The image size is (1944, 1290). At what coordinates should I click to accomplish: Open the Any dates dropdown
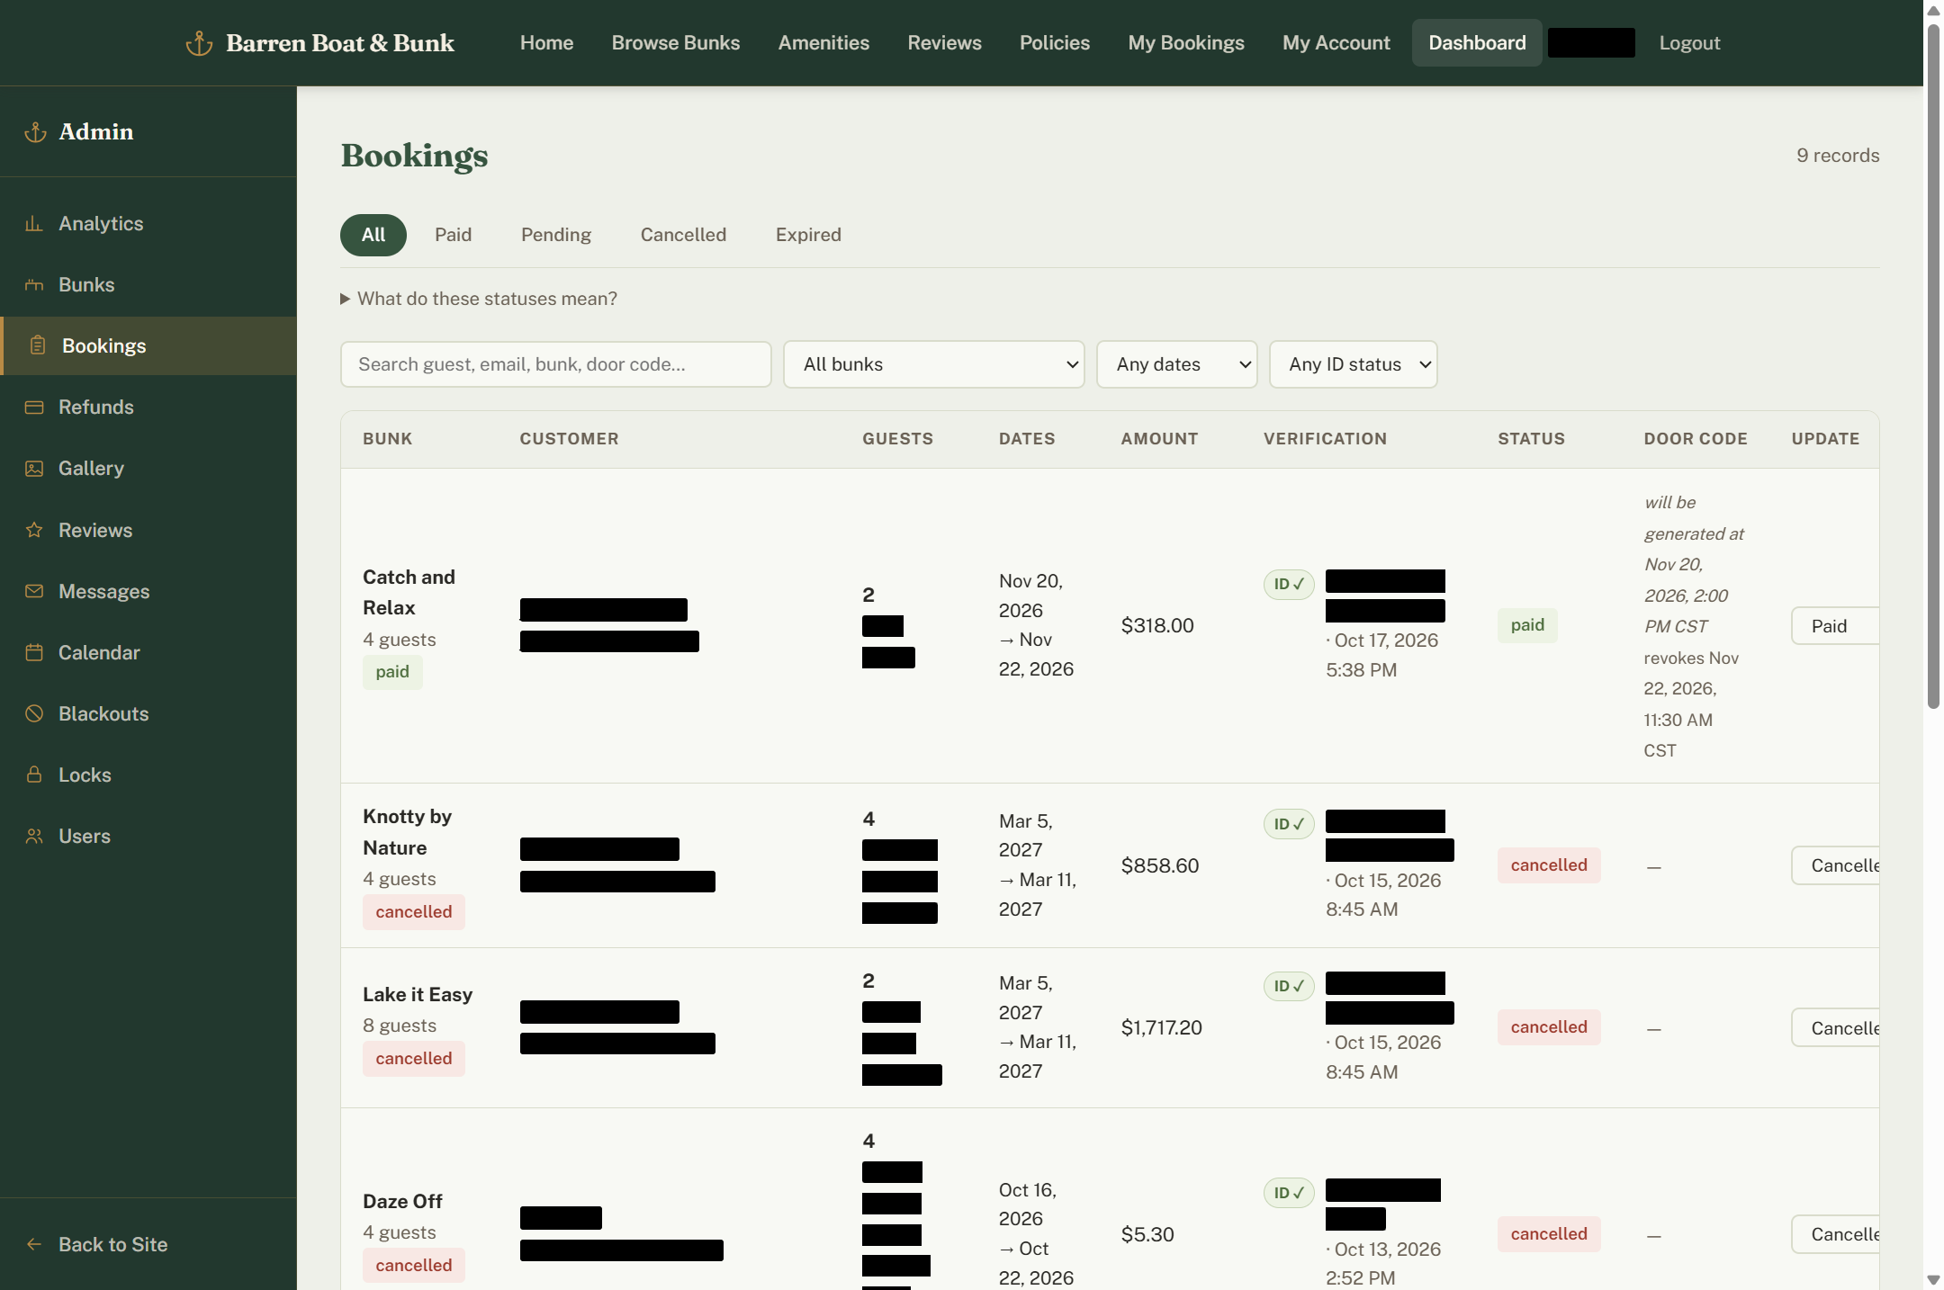(x=1177, y=364)
